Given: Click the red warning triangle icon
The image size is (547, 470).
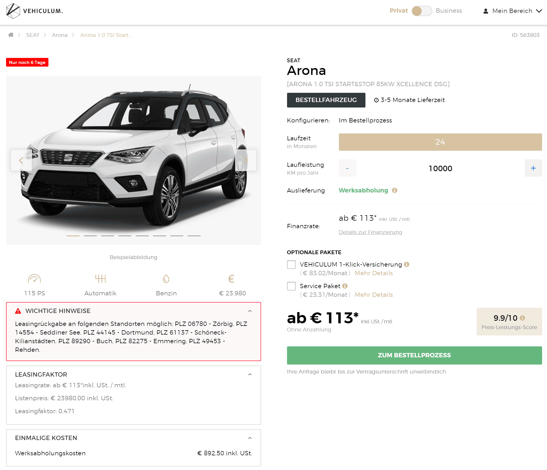Looking at the screenshot, I should 18,311.
